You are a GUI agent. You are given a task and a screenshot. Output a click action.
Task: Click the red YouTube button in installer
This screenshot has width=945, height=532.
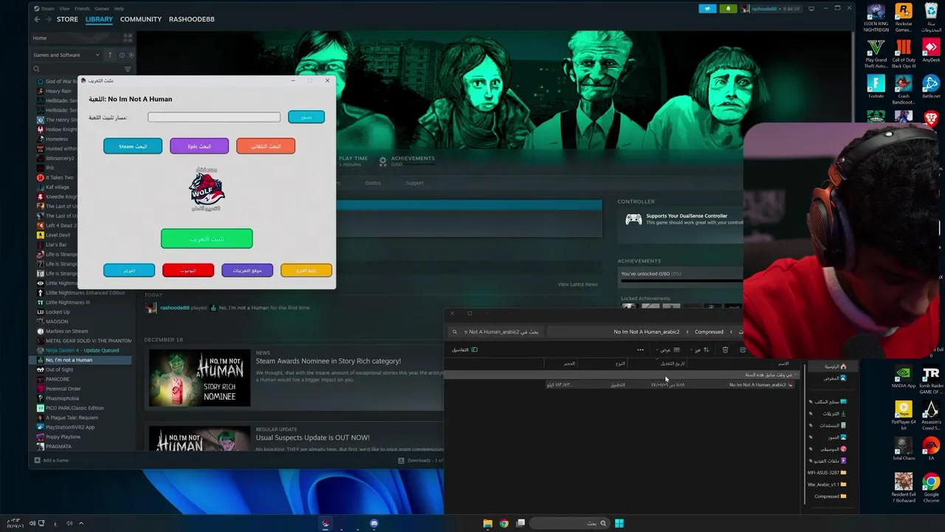[188, 270]
